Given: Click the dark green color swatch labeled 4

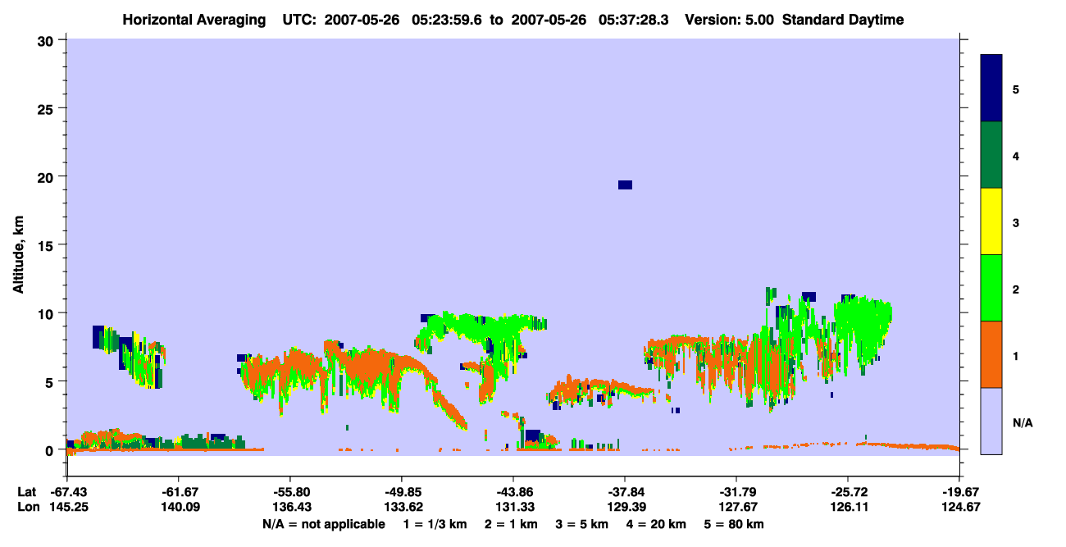Looking at the screenshot, I should (x=991, y=155).
